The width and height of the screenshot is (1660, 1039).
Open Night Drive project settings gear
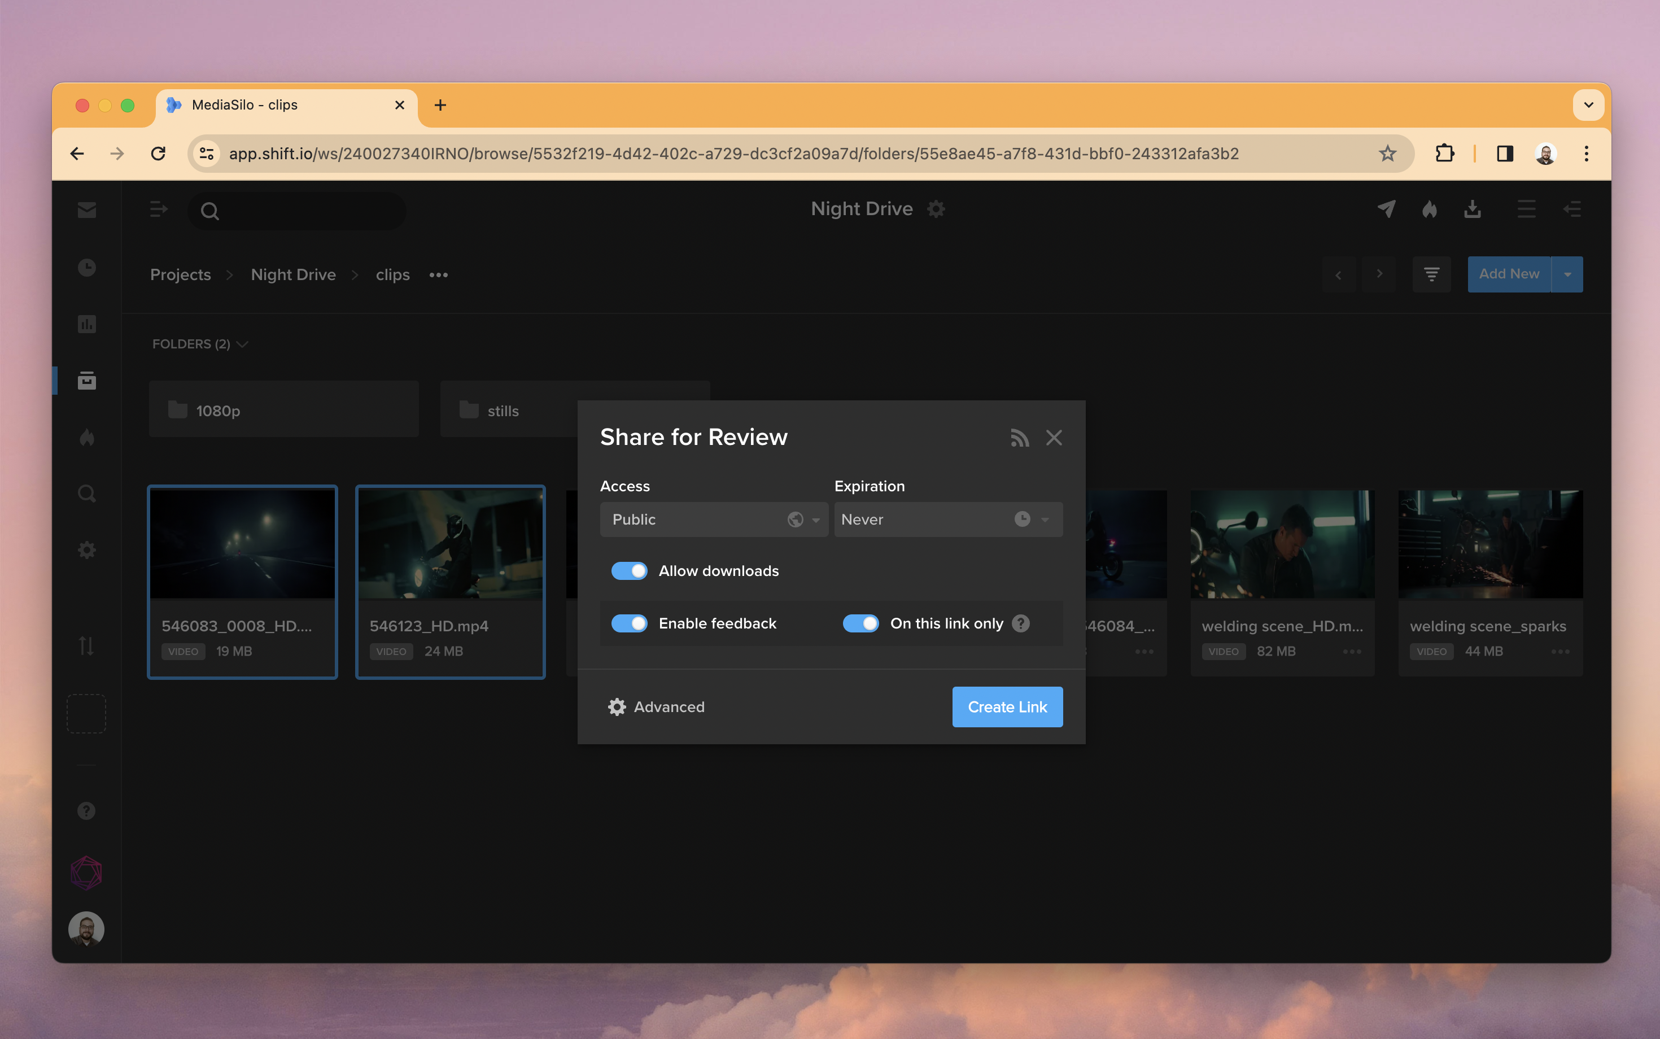pyautogui.click(x=936, y=209)
